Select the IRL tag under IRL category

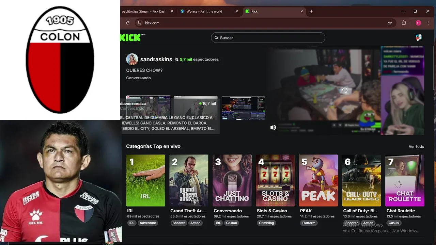click(x=131, y=223)
